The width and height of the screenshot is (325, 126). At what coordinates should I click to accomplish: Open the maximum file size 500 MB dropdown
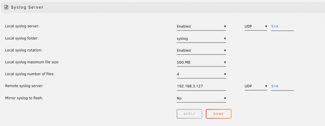tap(201, 63)
